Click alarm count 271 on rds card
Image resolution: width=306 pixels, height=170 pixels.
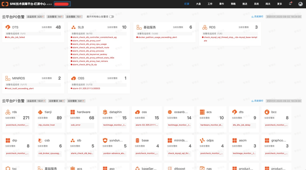pos(26,118)
